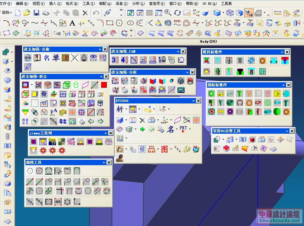The image size is (304, 226).
Task: Click the PRT button in ET2008
Action: pyautogui.click(x=183, y=129)
